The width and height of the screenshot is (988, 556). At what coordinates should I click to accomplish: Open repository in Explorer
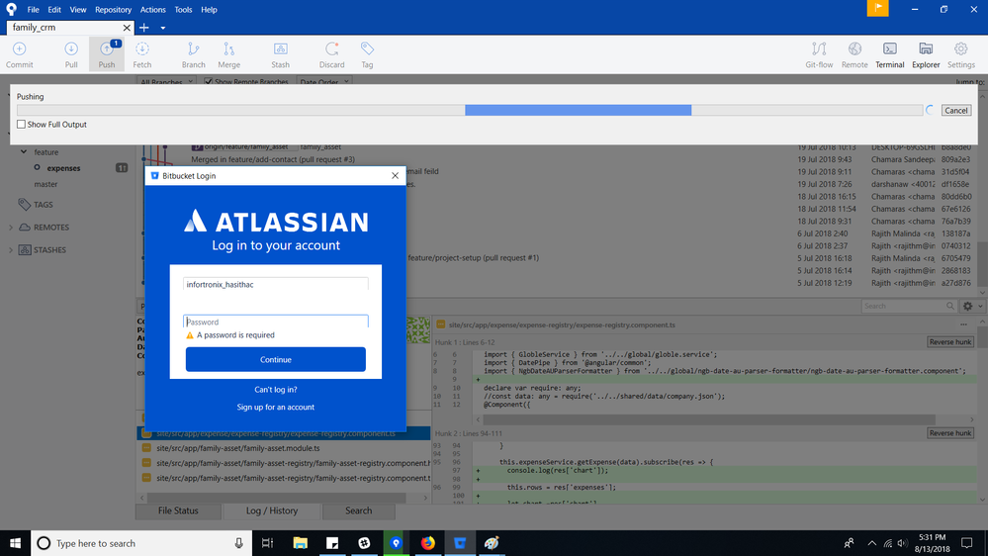pyautogui.click(x=926, y=54)
